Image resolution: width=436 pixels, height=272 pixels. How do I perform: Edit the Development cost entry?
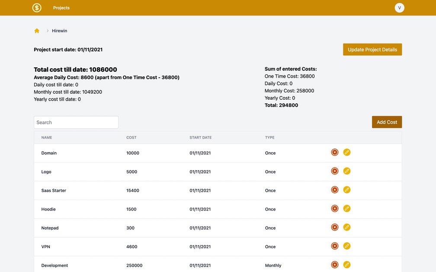(346, 264)
